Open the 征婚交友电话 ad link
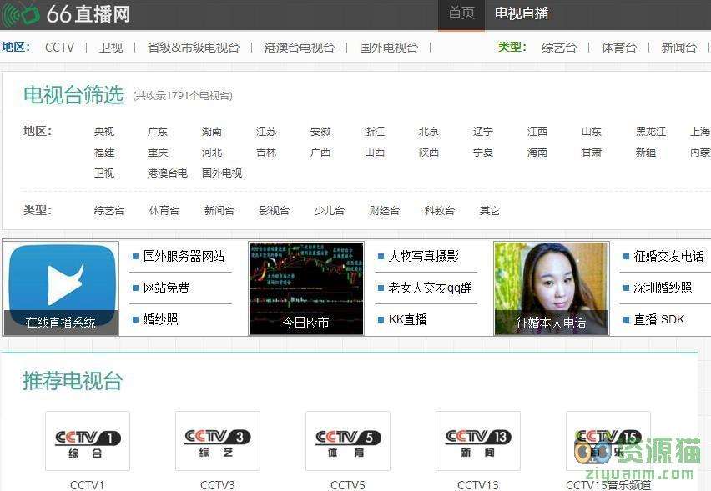 click(668, 257)
